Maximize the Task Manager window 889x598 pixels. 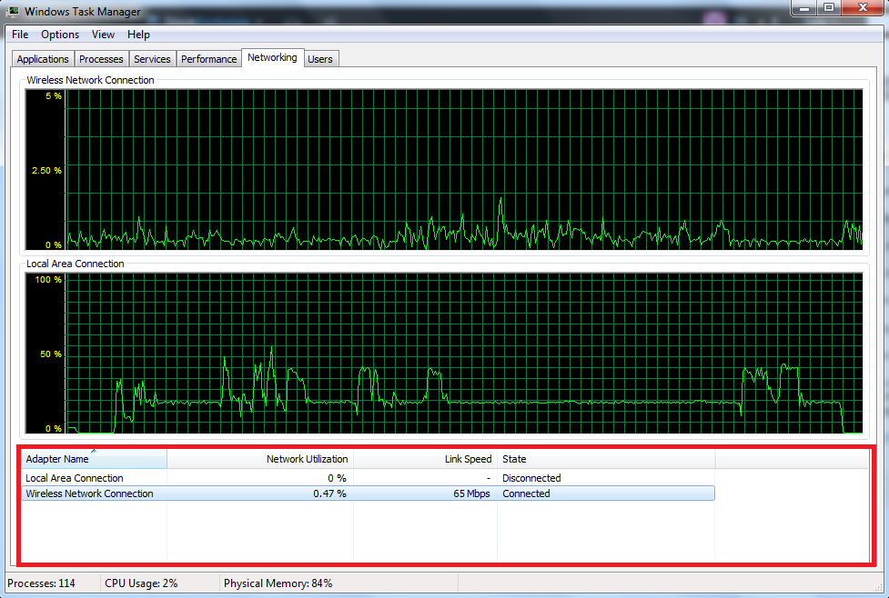point(829,8)
